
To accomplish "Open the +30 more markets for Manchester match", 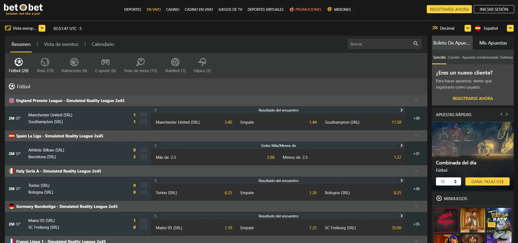I will (x=416, y=118).
